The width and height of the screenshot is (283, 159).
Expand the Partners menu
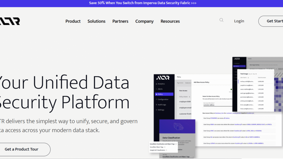click(120, 21)
